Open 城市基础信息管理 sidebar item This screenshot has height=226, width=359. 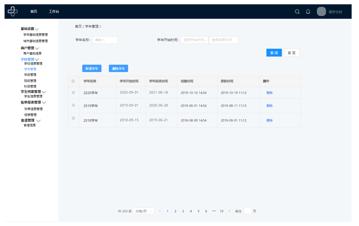[36, 41]
